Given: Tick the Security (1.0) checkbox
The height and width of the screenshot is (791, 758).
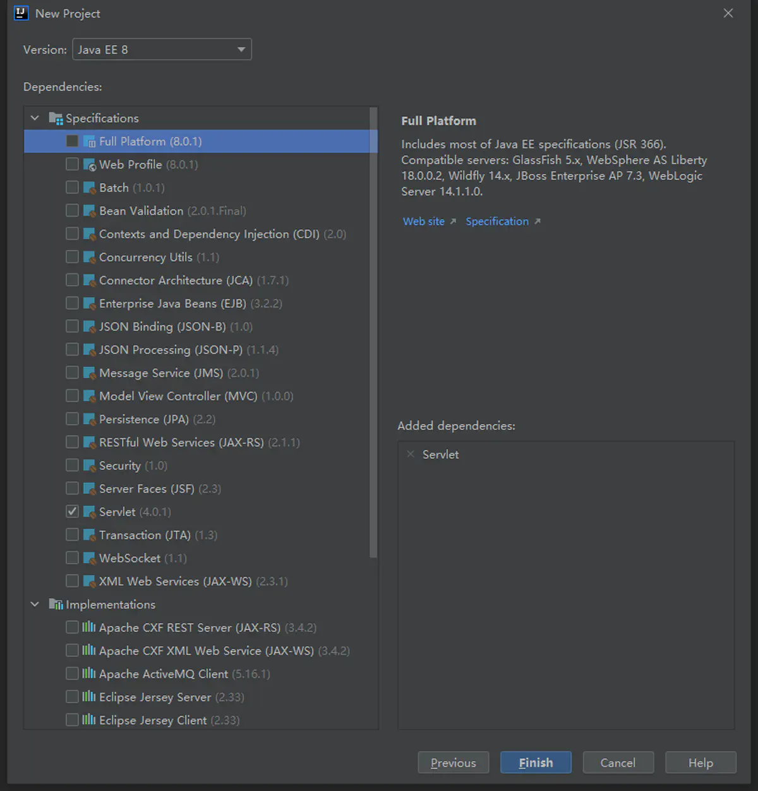Looking at the screenshot, I should tap(72, 465).
